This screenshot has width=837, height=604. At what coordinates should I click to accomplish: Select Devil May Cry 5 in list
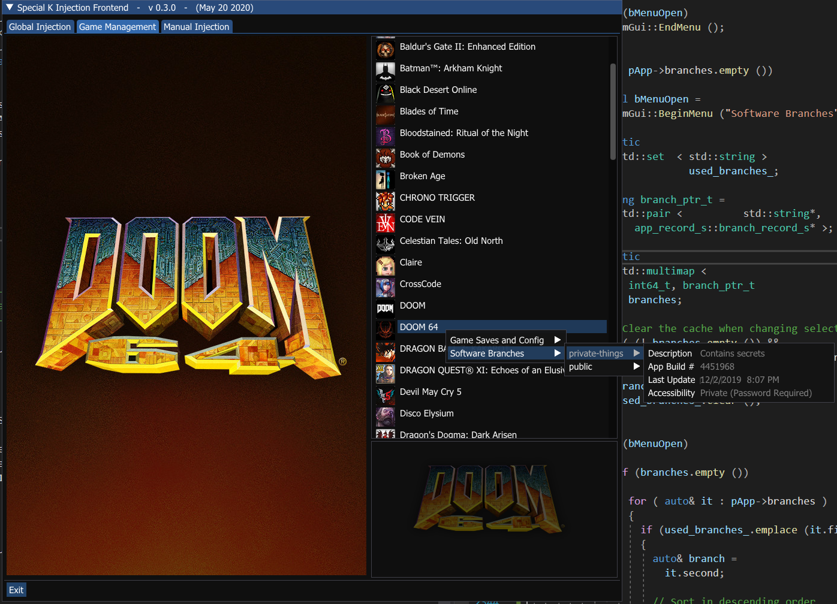[430, 392]
